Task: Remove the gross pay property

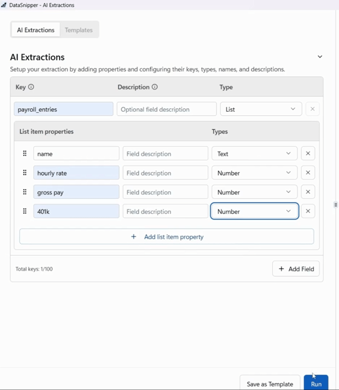Action: (308, 192)
